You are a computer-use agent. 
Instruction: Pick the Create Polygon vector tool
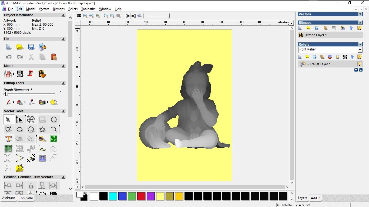pos(31,129)
